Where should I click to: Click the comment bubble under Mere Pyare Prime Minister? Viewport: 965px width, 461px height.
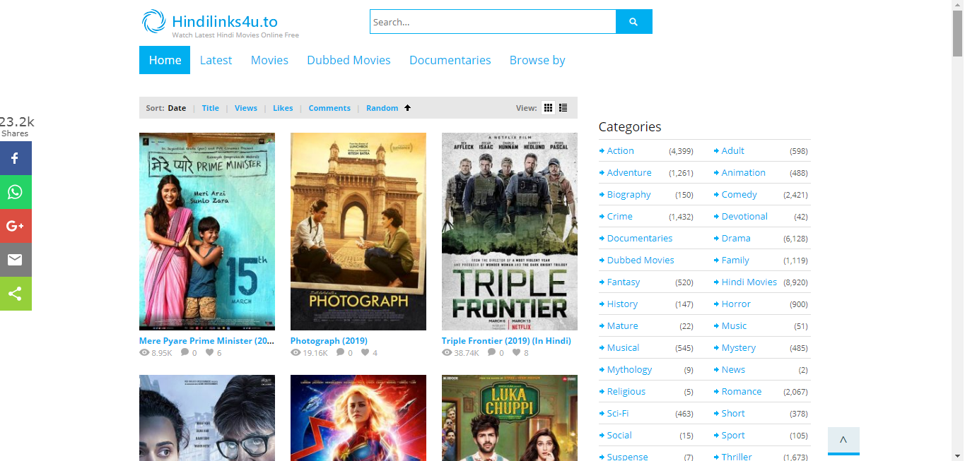point(185,352)
